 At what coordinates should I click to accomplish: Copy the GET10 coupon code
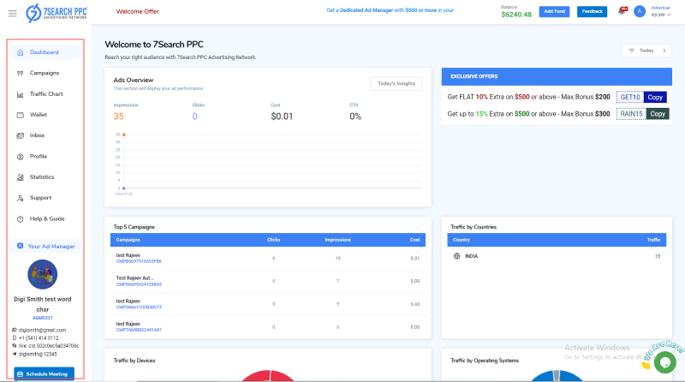(655, 98)
